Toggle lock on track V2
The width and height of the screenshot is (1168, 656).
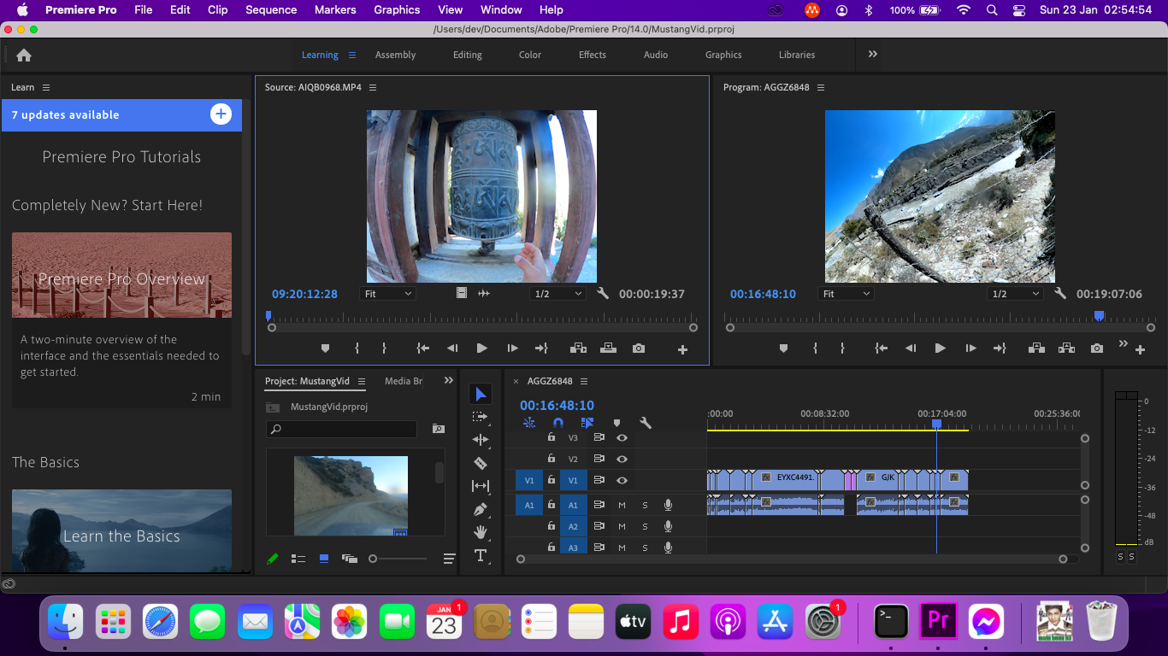[x=552, y=459]
